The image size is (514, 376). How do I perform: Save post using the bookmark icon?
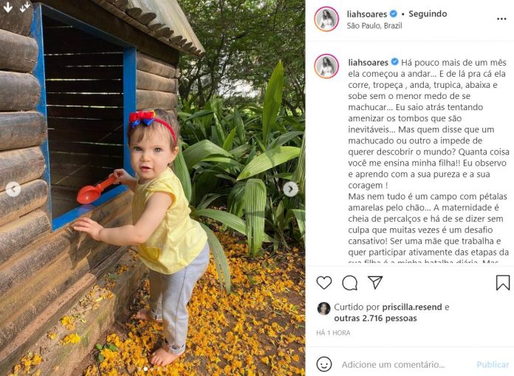click(502, 283)
